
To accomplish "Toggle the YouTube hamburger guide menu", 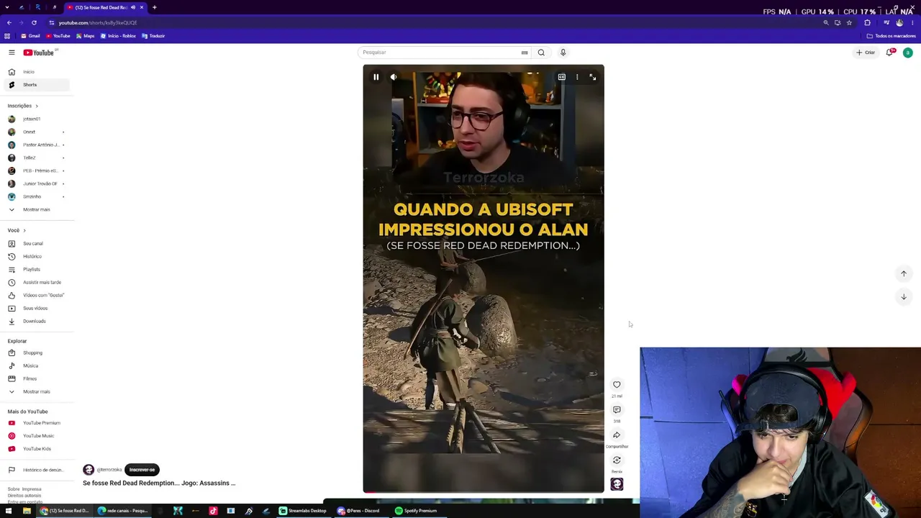I will [x=12, y=53].
